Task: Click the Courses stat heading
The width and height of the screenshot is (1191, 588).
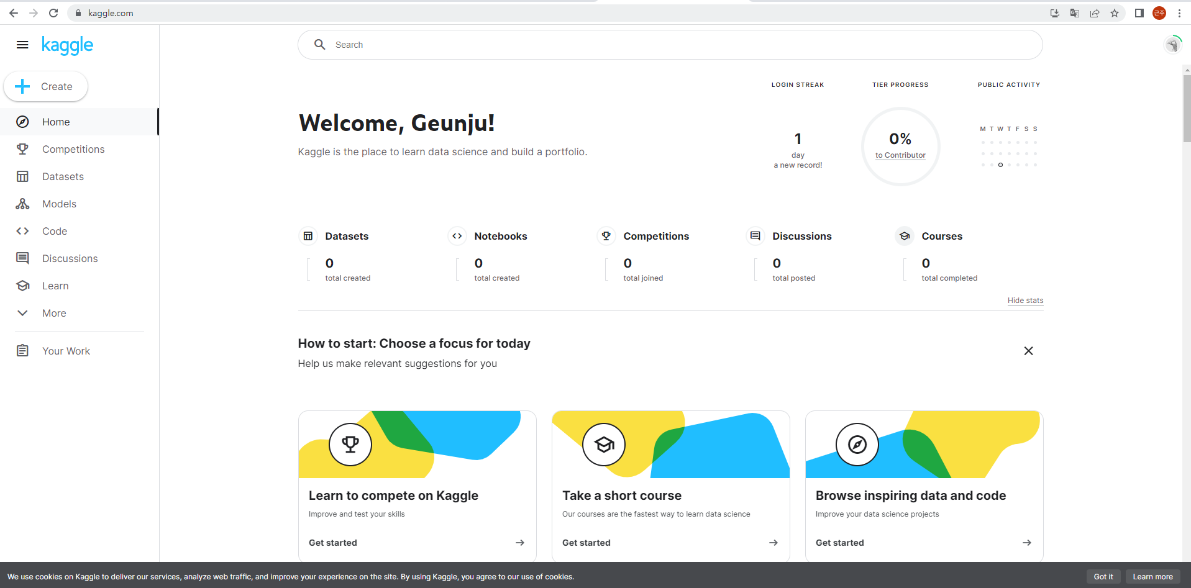Action: coord(942,236)
